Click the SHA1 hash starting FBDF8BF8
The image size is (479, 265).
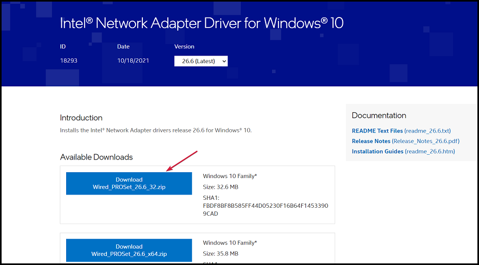(x=266, y=210)
